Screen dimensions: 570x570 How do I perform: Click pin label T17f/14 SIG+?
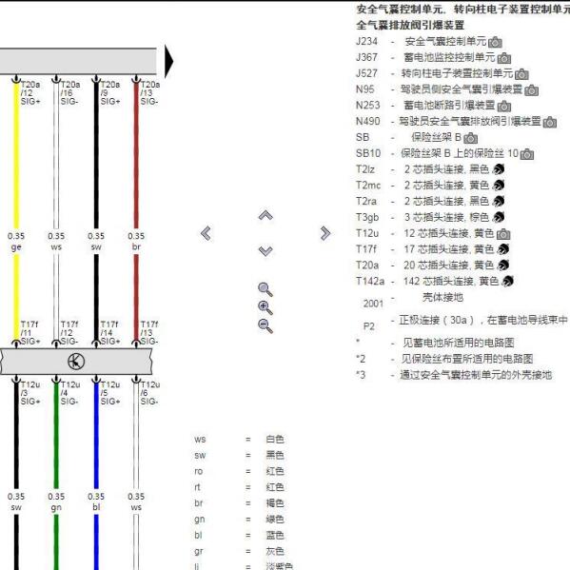(x=110, y=333)
